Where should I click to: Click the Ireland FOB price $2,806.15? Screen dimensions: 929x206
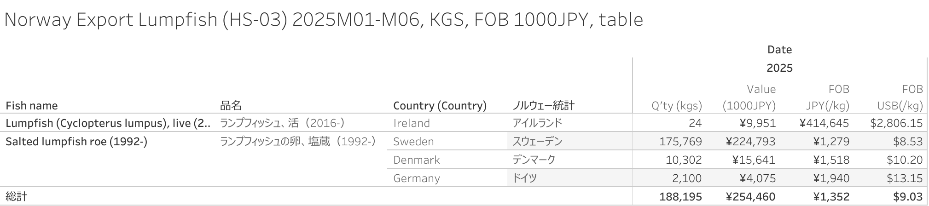[x=896, y=123]
